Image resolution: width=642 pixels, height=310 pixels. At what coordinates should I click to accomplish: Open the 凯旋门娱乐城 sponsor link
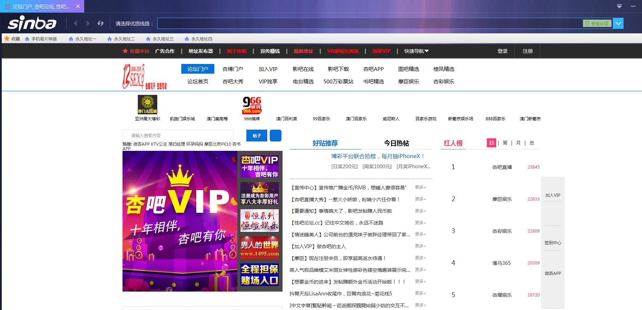(182, 119)
